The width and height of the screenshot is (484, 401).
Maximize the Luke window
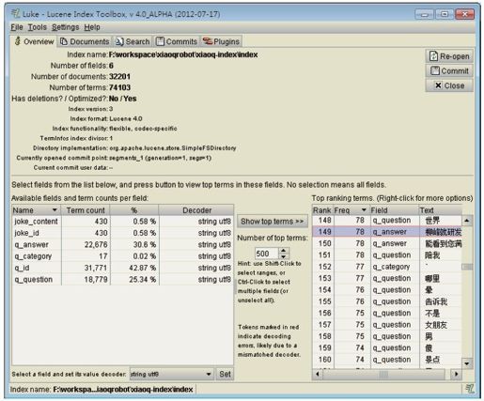pyautogui.click(x=445, y=14)
